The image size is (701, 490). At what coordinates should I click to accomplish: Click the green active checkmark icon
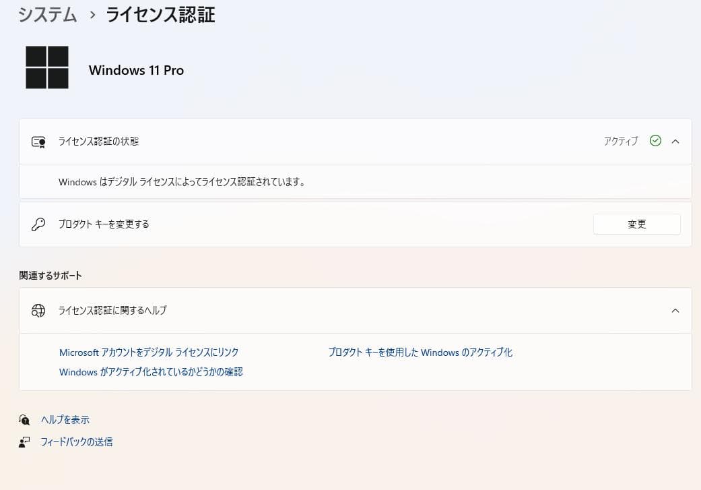(655, 141)
